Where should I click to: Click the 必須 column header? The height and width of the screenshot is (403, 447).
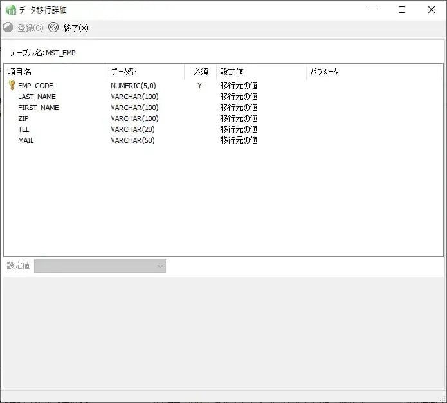(x=200, y=72)
